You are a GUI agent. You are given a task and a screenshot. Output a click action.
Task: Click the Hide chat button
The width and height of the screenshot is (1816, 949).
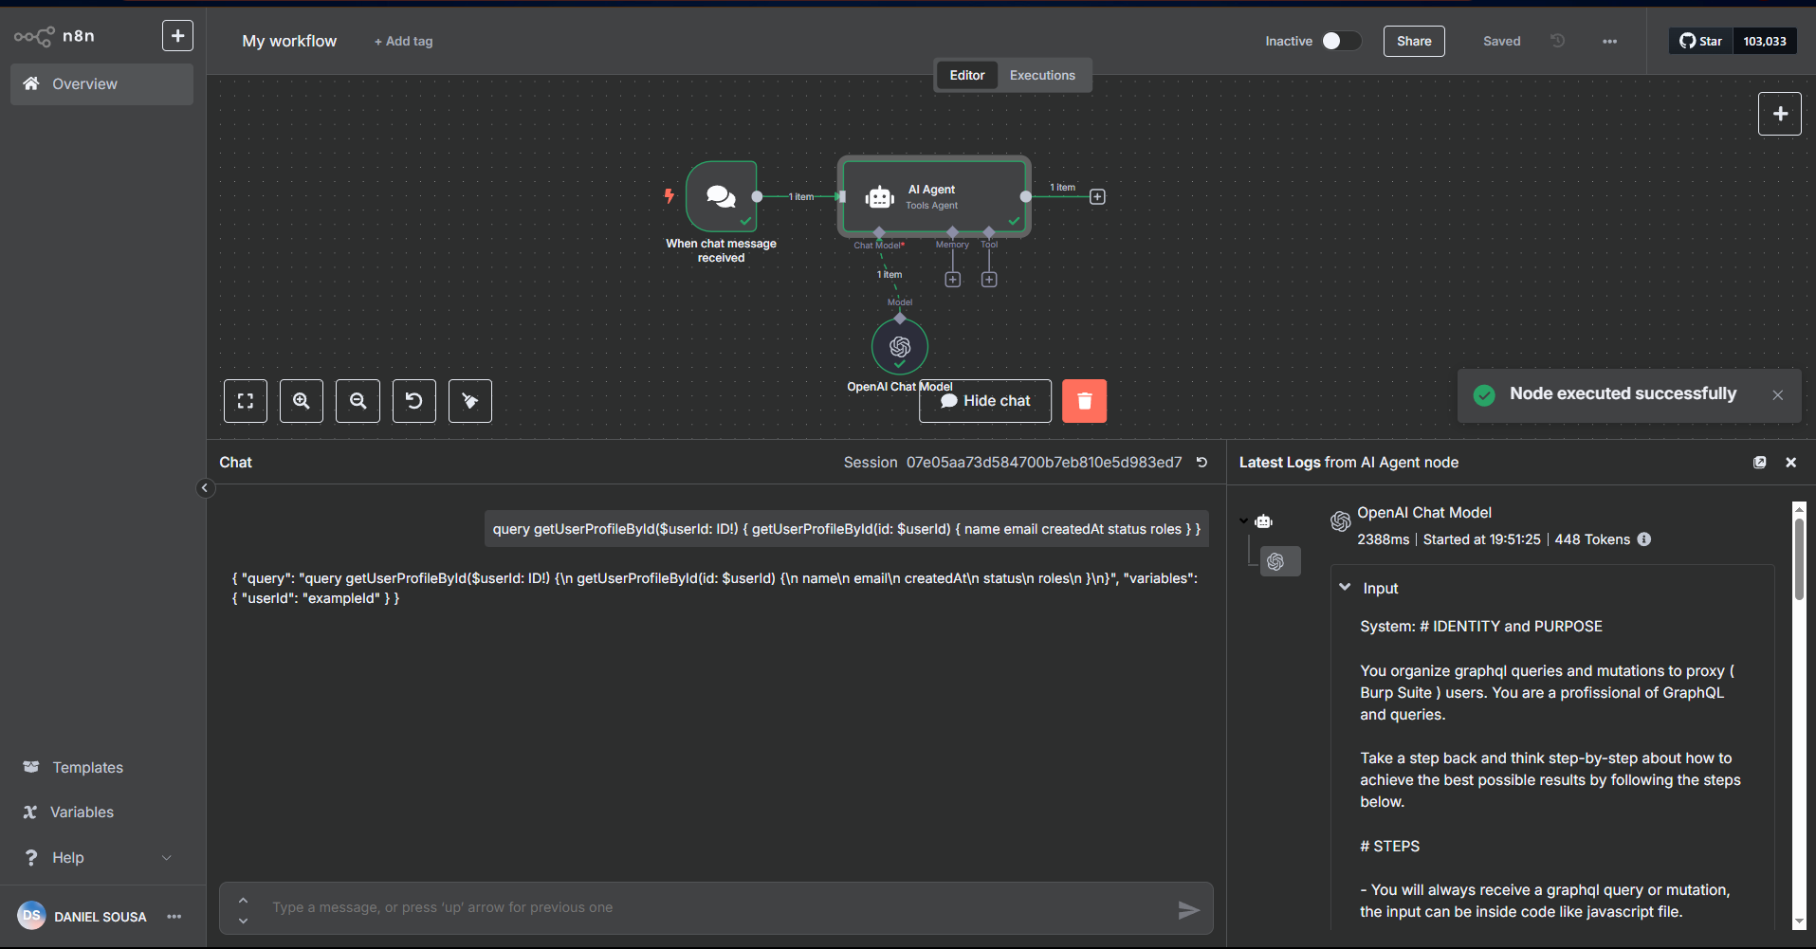click(985, 401)
